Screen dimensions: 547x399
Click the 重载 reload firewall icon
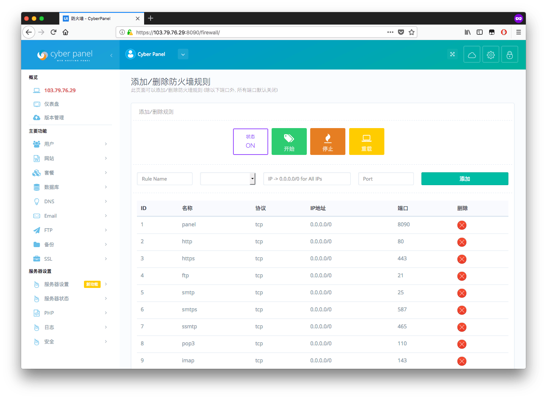point(367,141)
